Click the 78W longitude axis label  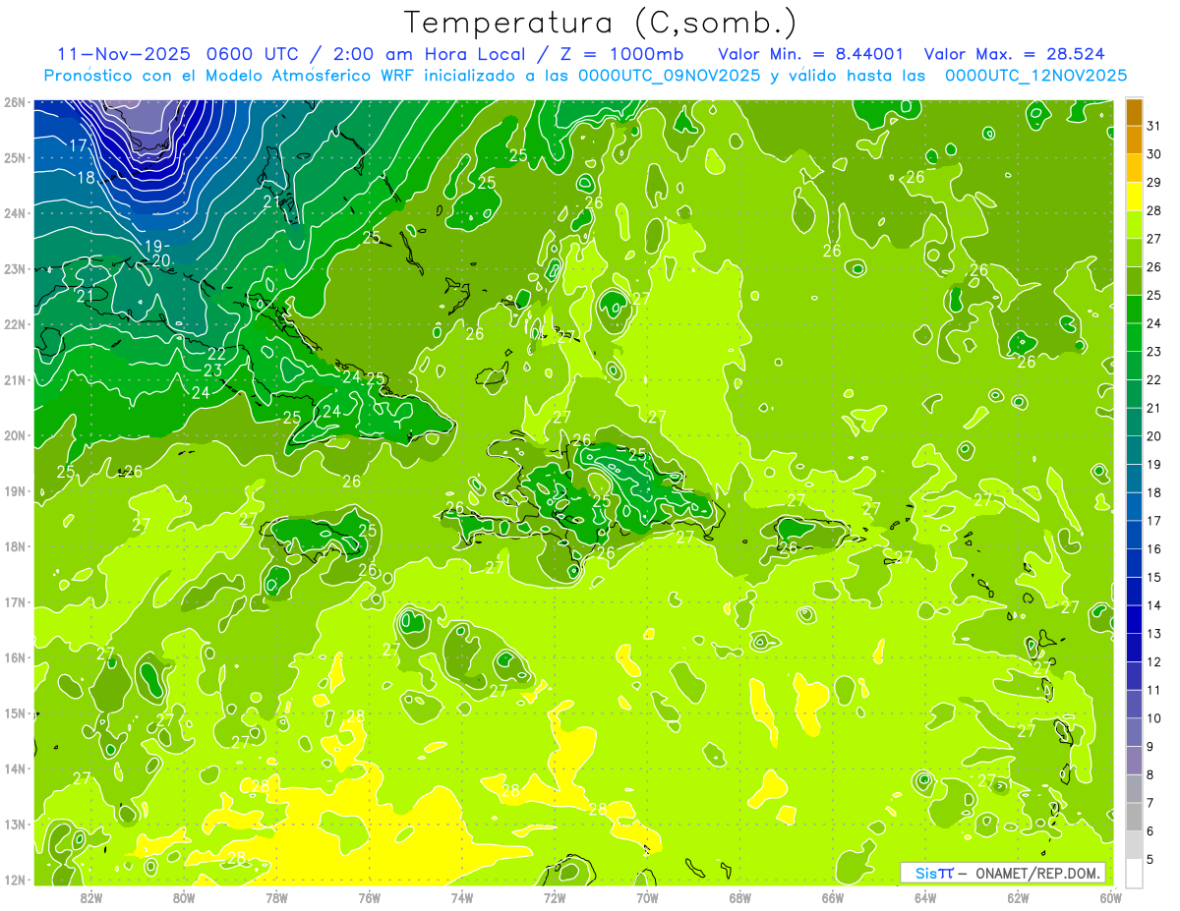coord(276,897)
